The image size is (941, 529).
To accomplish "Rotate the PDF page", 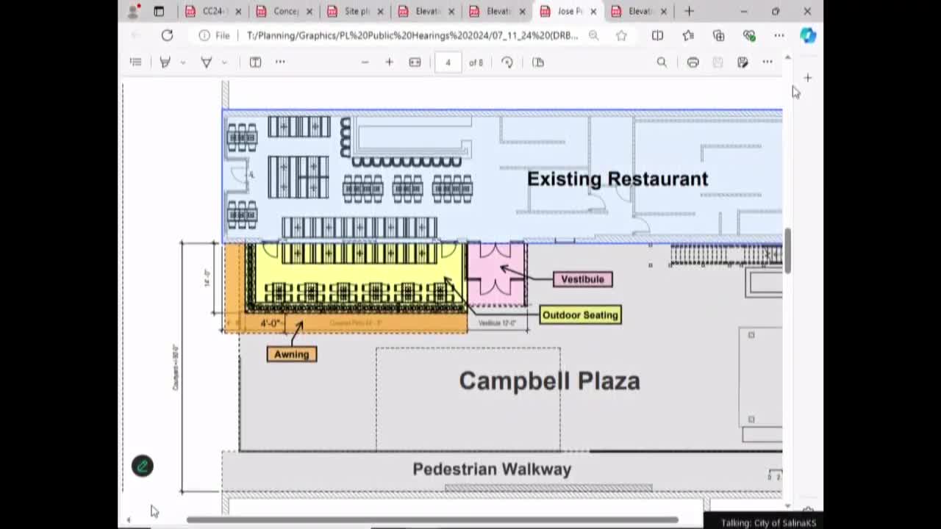I will click(x=507, y=62).
